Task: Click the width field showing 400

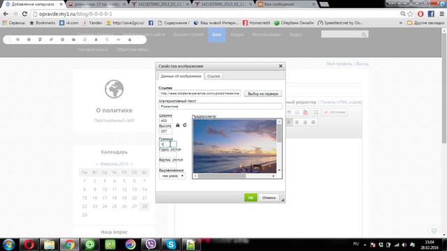Action: click(x=166, y=121)
